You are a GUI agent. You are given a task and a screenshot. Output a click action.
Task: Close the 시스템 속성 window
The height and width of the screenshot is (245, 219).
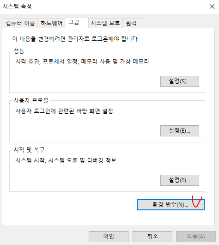(x=212, y=6)
